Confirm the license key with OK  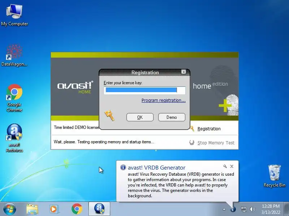140,117
